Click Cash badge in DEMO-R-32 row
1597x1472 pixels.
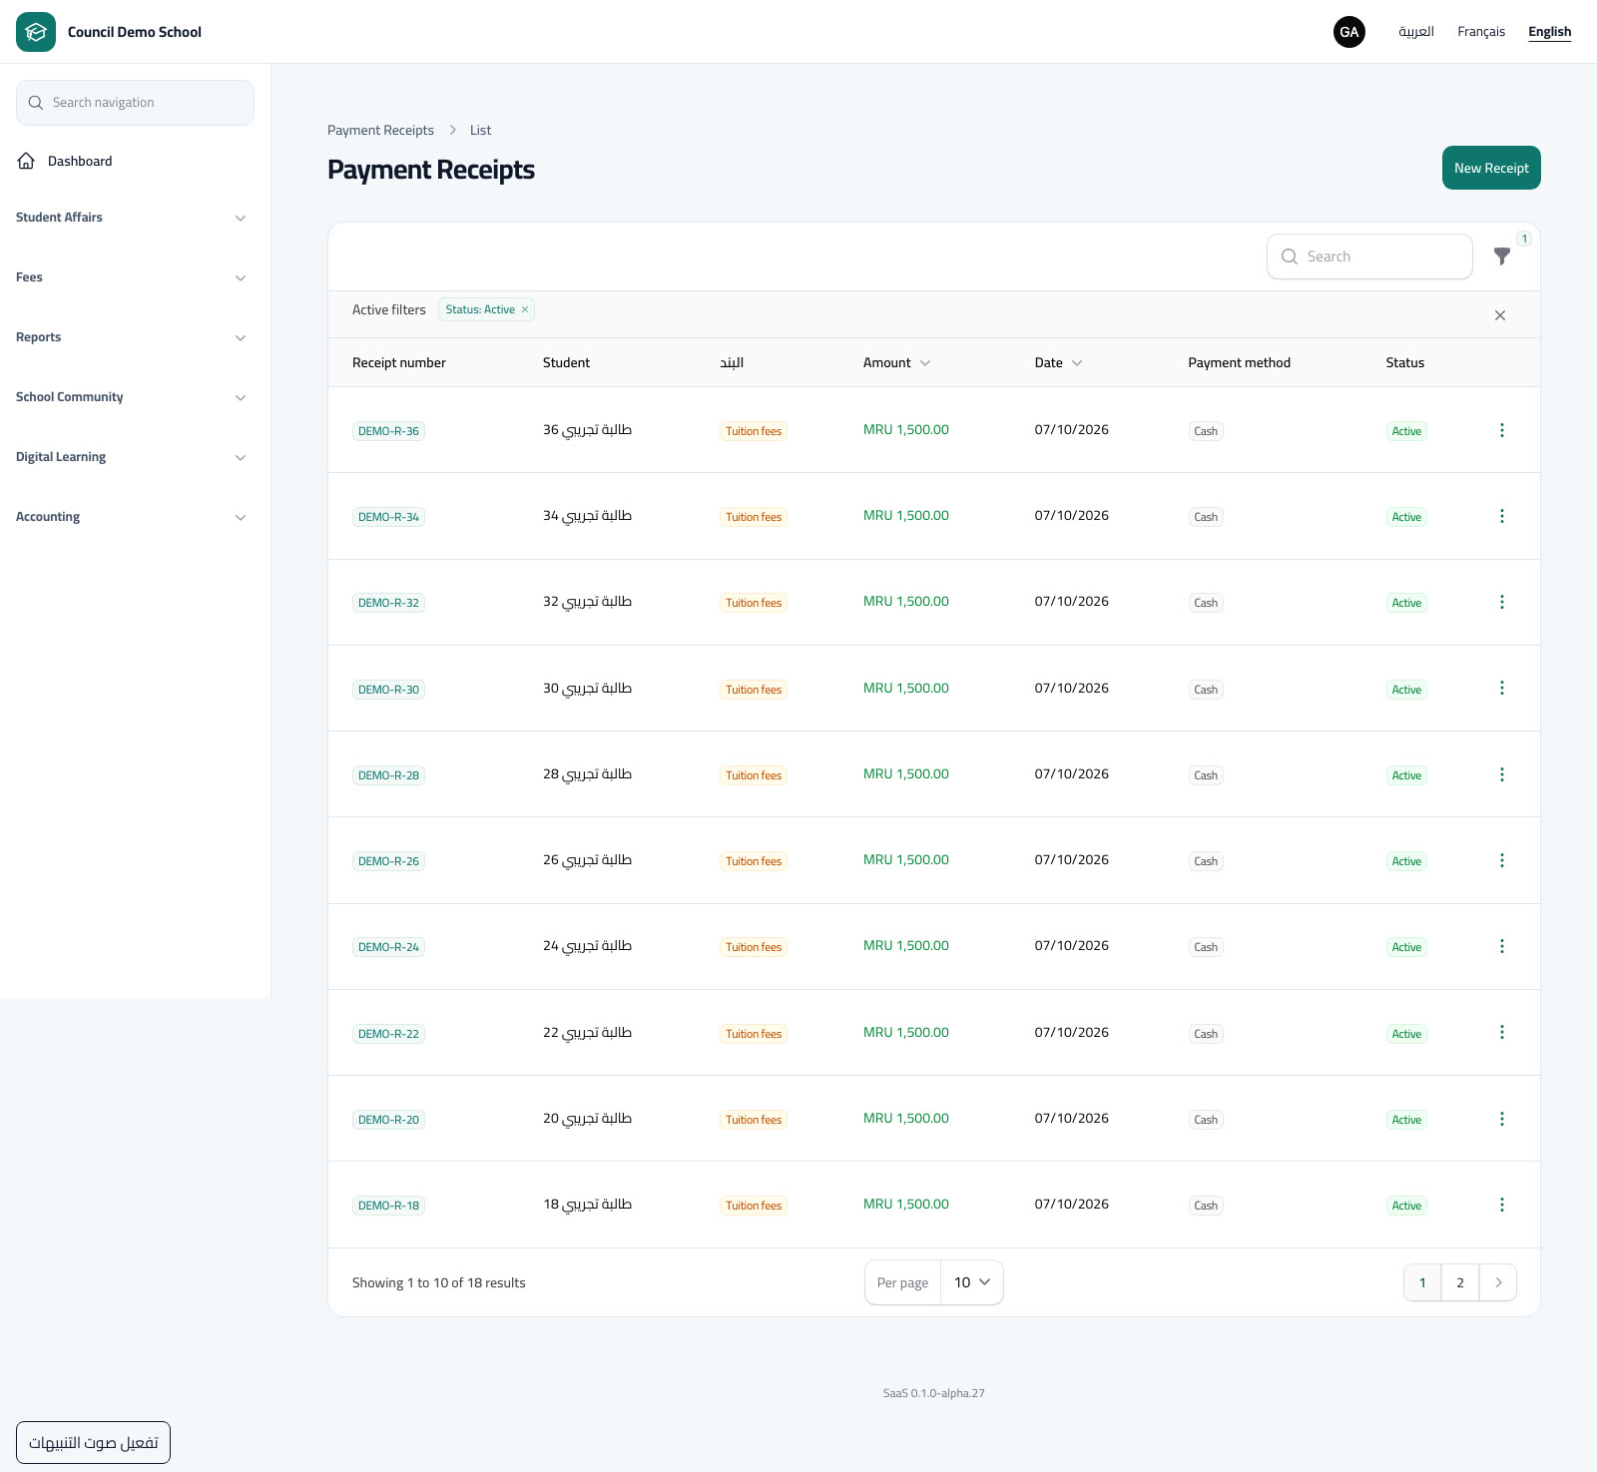(1206, 603)
